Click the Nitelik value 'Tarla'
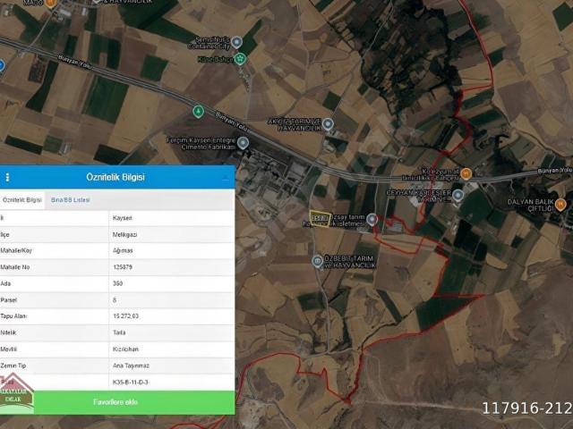Viewport: 573px width, 429px height. (x=119, y=332)
